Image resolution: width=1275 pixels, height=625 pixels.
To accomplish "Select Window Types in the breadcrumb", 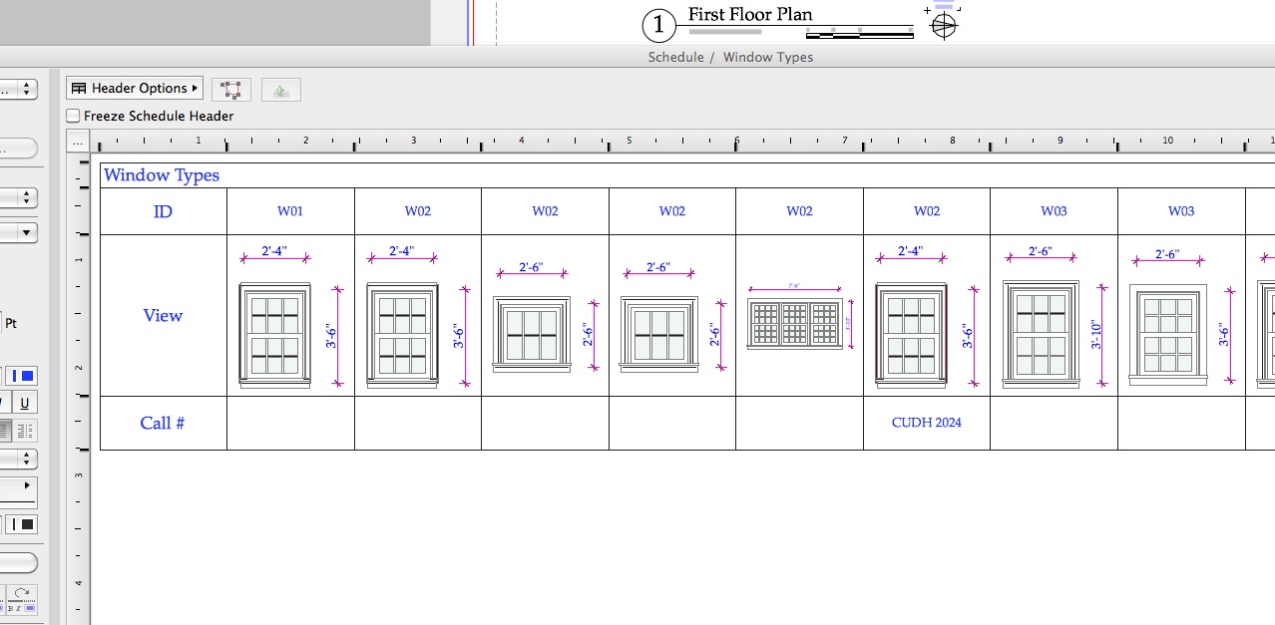I will click(x=768, y=57).
